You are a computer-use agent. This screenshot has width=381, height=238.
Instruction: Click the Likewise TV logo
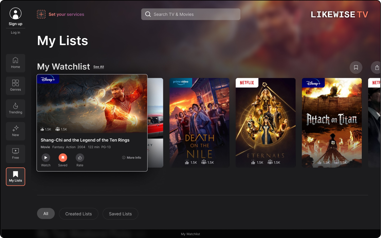tap(339, 14)
